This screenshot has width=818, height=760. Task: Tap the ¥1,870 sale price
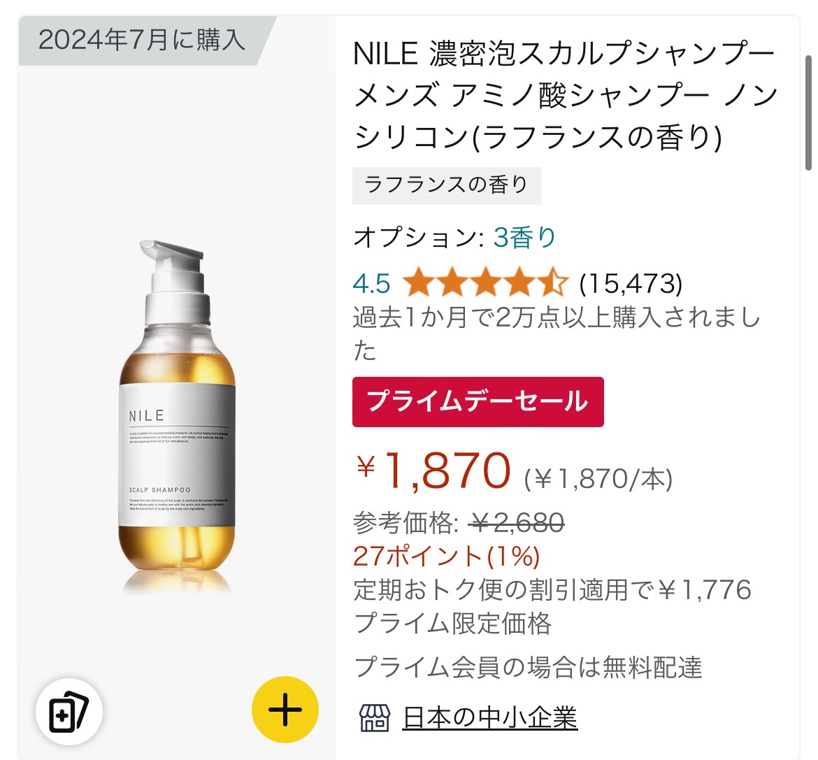433,470
